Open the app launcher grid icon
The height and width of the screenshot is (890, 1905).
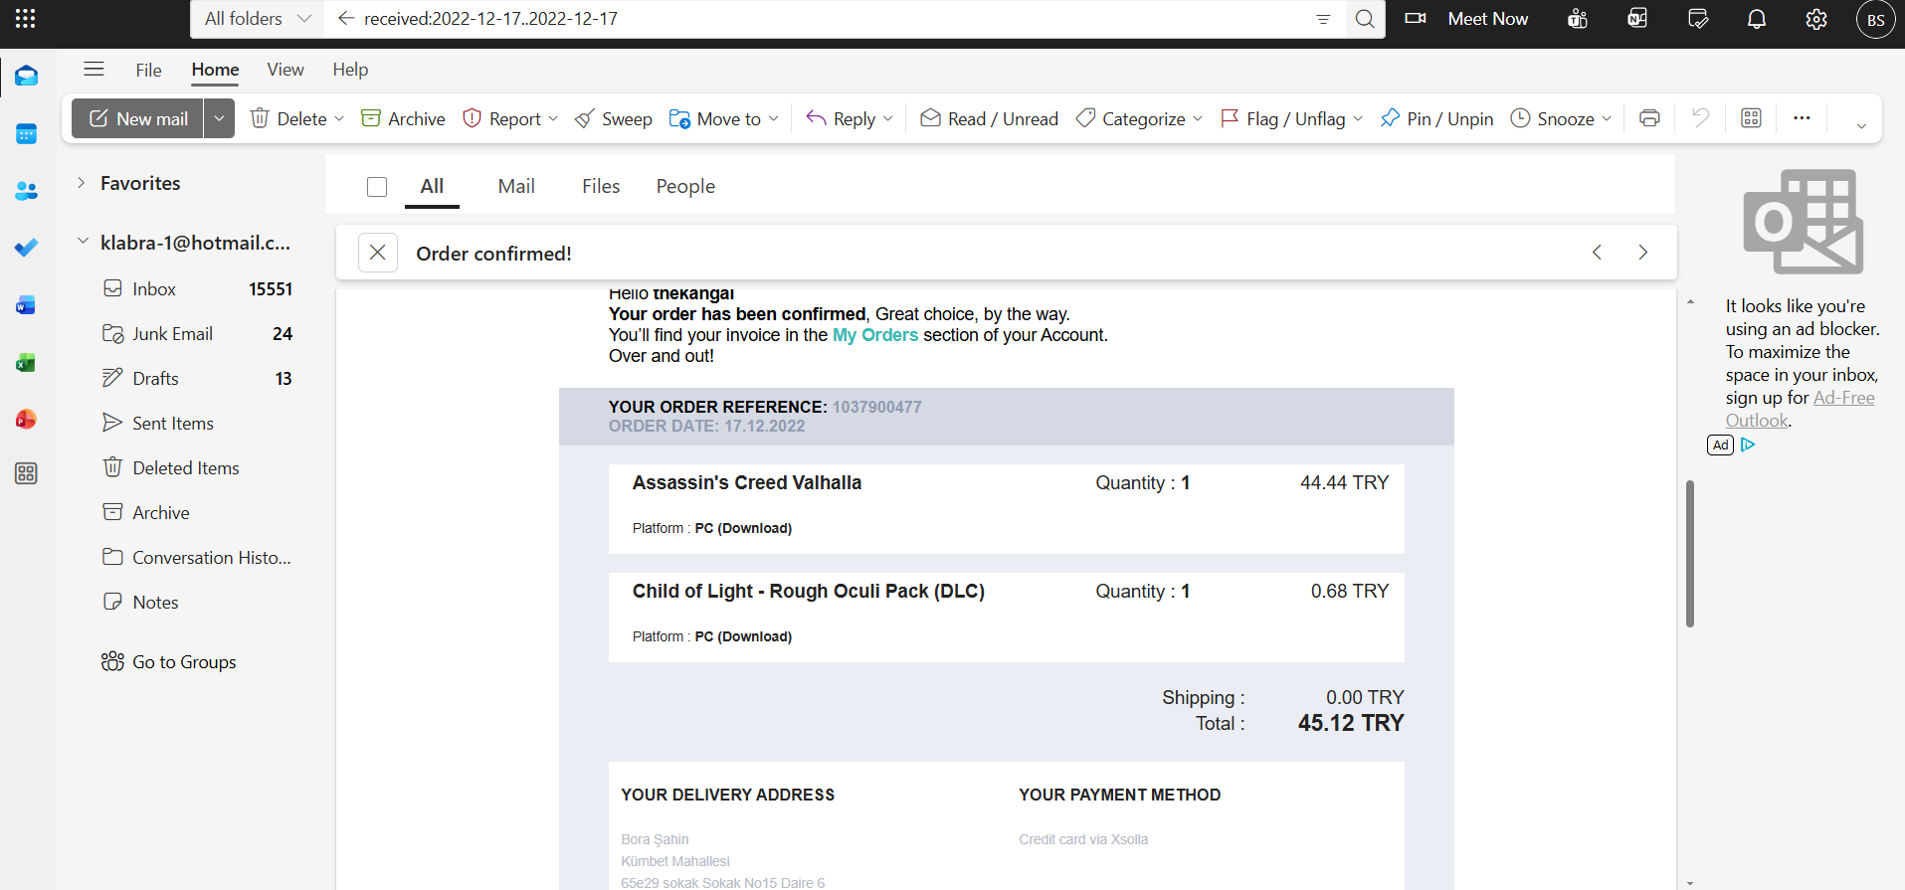26,19
